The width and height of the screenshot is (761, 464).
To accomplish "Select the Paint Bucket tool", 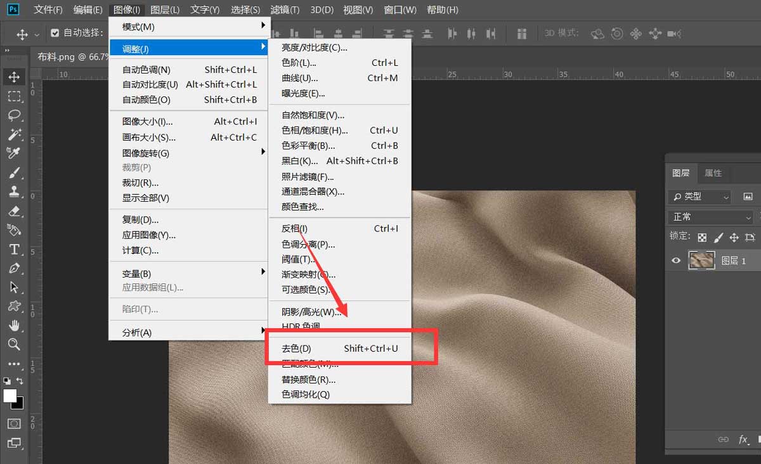I will tap(14, 230).
